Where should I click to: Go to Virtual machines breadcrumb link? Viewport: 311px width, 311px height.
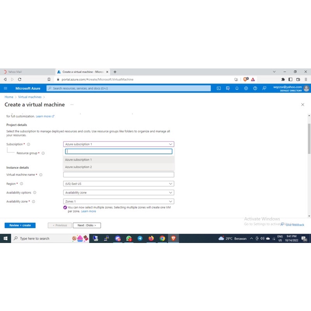point(30,97)
